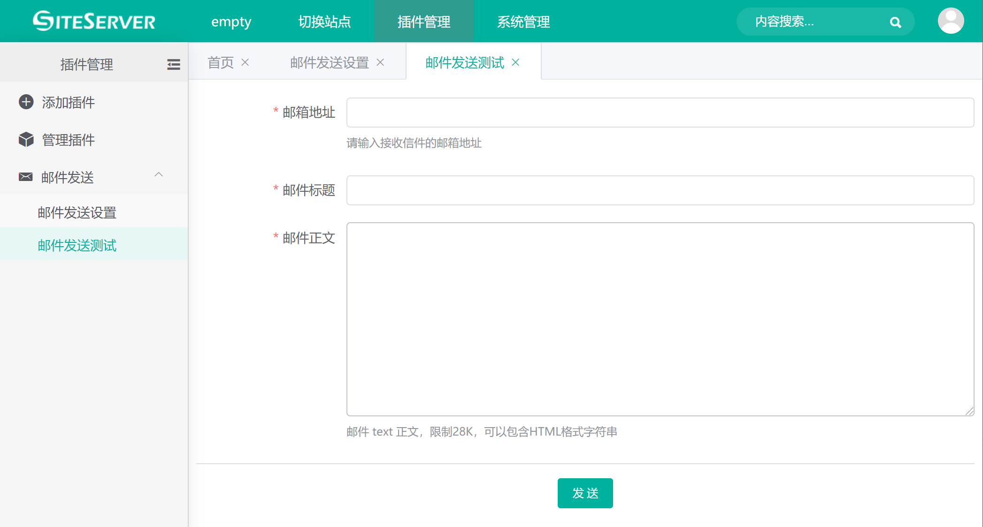Image resolution: width=983 pixels, height=527 pixels.
Task: Open 邮件发送设置 in the sidebar
Action: tap(77, 213)
